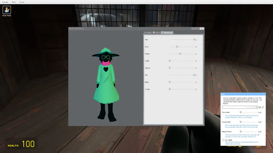This screenshot has height=153, width=273.
Task: Click the Eyes slider handle
Action: coord(177,47)
